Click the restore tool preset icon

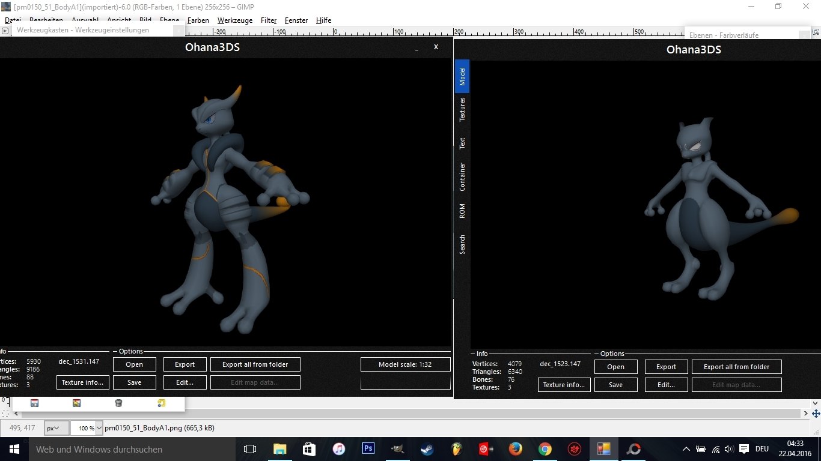76,403
